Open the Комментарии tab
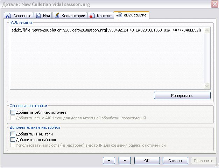This screenshot has height=168, width=219. coord(70,16)
